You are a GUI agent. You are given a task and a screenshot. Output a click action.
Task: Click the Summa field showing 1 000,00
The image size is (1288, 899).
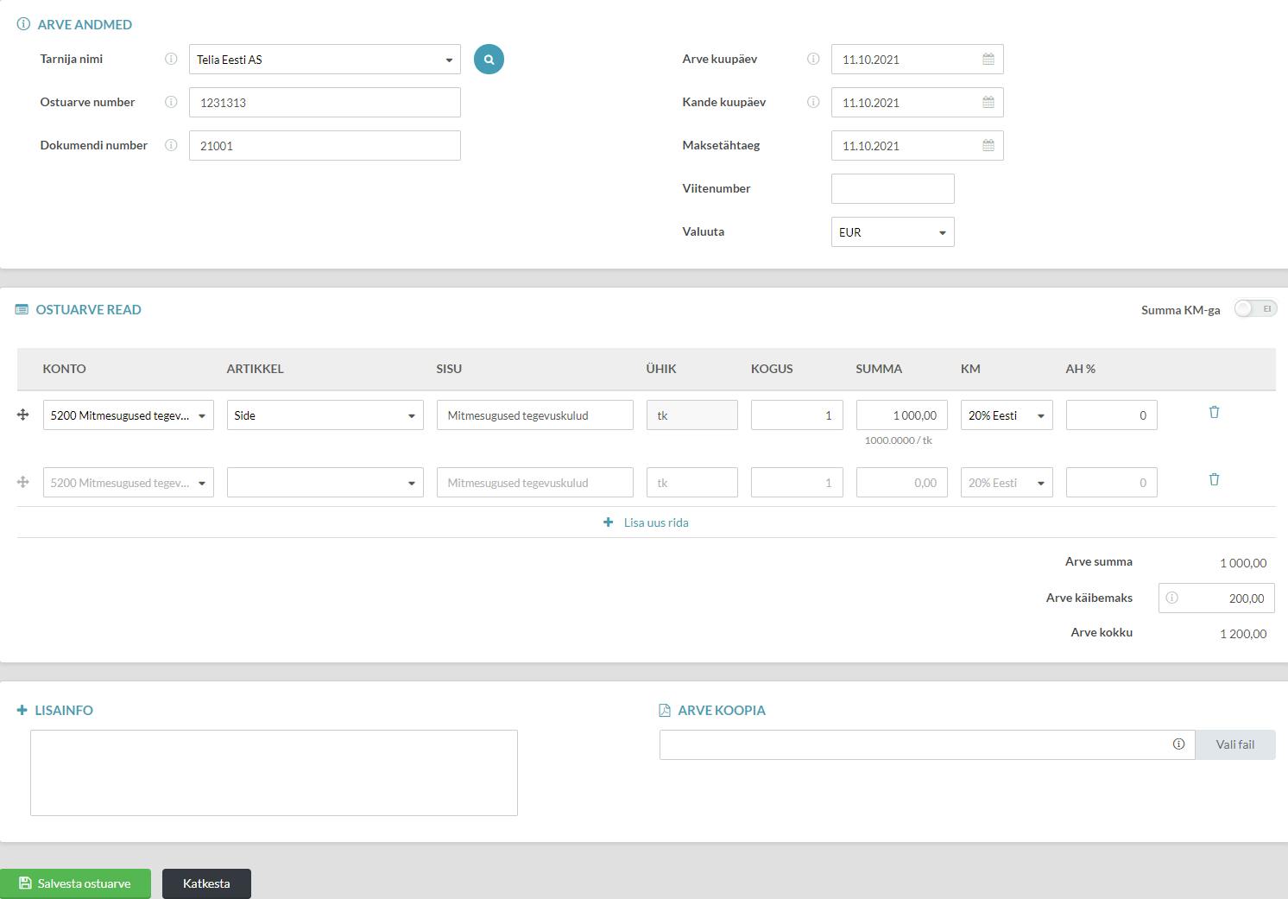902,415
